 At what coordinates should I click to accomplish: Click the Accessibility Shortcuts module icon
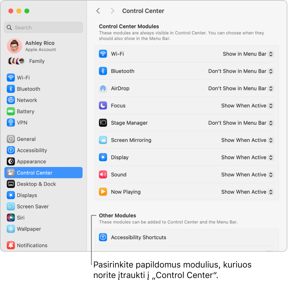click(103, 237)
